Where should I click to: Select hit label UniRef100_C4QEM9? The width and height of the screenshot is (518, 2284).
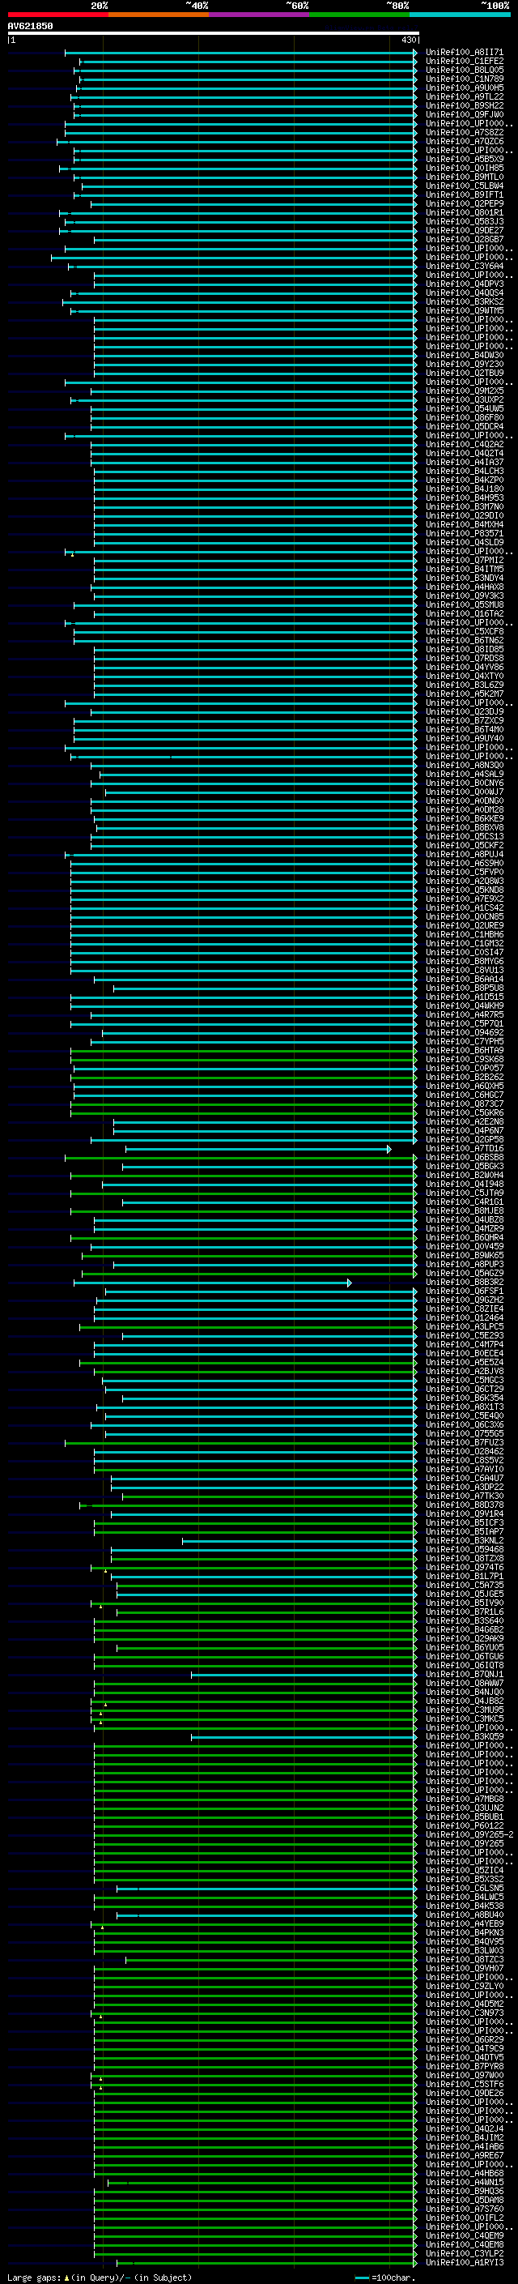pyautogui.click(x=464, y=2237)
